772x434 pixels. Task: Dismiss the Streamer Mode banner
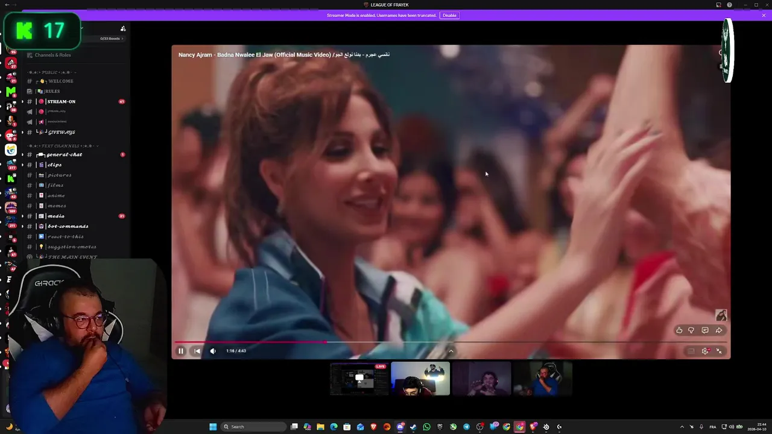coord(764,15)
